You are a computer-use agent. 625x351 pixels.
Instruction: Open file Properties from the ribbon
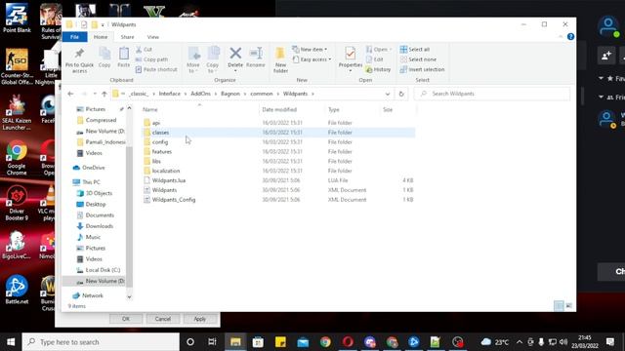[x=351, y=58]
